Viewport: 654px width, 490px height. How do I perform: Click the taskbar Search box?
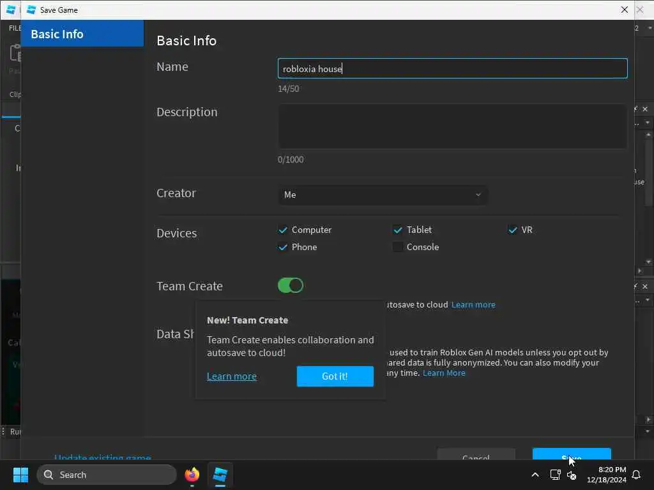107,475
